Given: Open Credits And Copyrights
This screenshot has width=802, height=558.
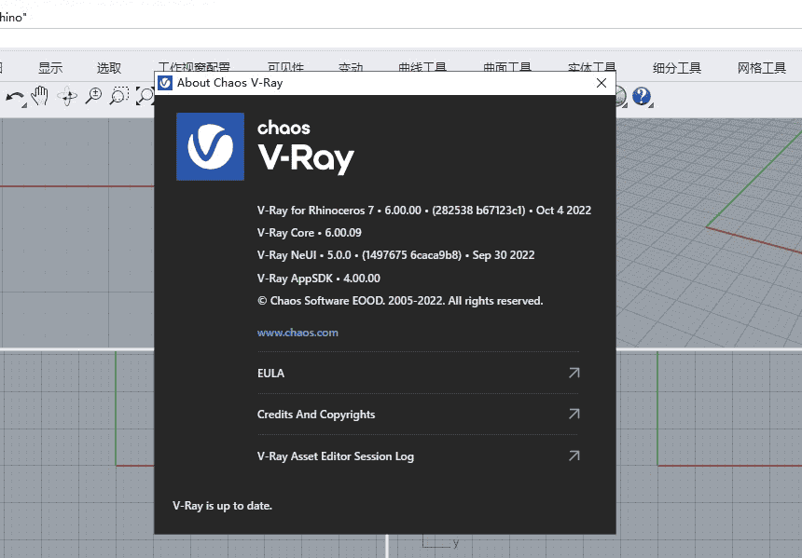Looking at the screenshot, I should pyautogui.click(x=316, y=415).
